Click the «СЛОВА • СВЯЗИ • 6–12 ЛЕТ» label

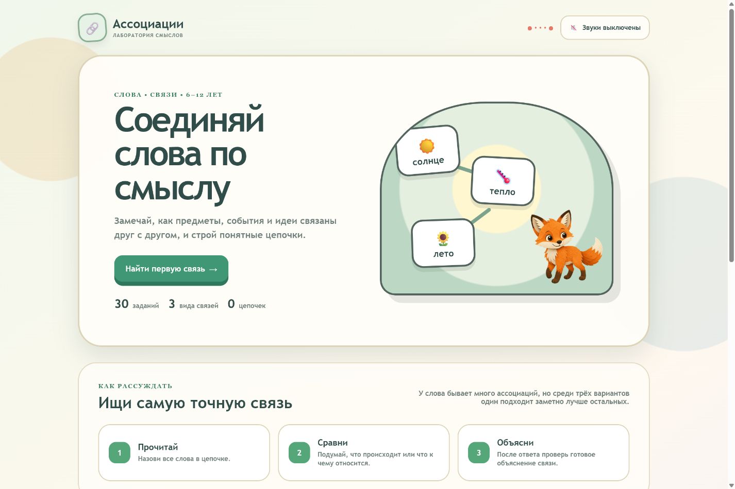(x=168, y=95)
